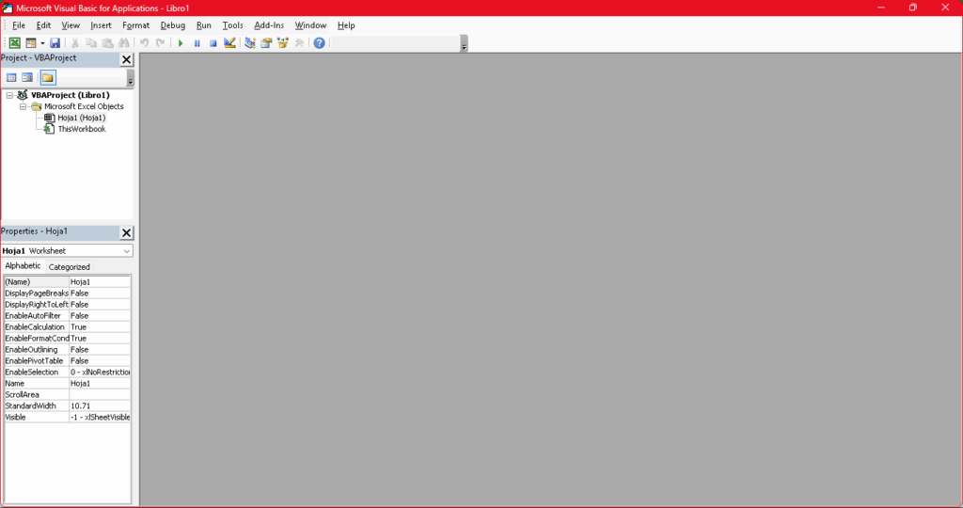Screen dimensions: 963x508
Task: Open Visual Basic Help question icon
Action: point(320,43)
